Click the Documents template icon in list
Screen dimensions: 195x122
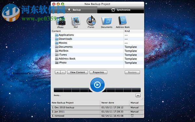tap(57, 47)
